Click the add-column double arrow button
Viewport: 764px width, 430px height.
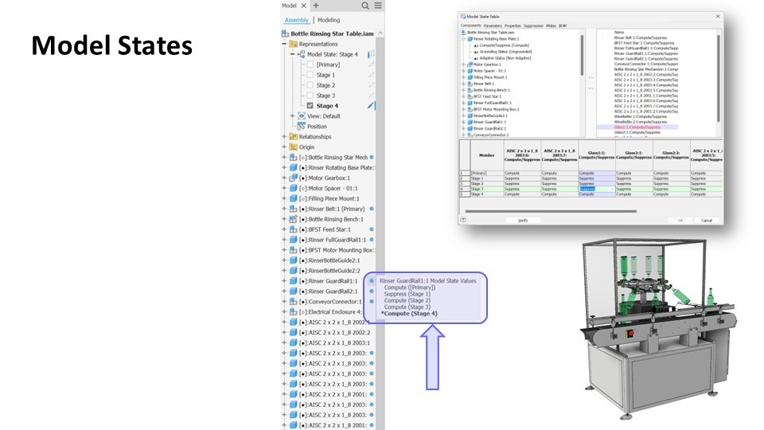(590, 78)
